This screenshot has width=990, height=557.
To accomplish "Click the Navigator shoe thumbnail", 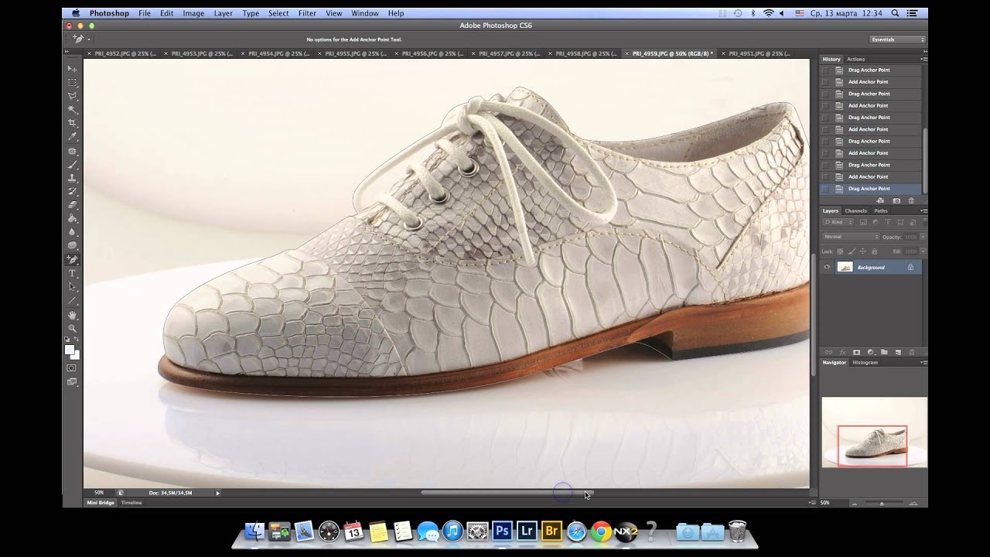I will coord(874,432).
